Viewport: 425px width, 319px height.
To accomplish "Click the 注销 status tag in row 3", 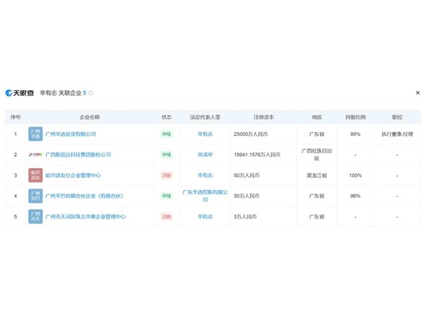I will click(166, 175).
